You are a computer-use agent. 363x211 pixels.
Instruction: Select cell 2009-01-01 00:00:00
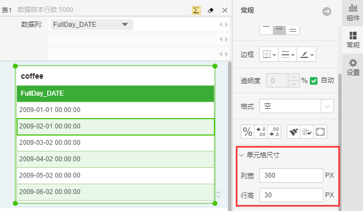point(115,110)
